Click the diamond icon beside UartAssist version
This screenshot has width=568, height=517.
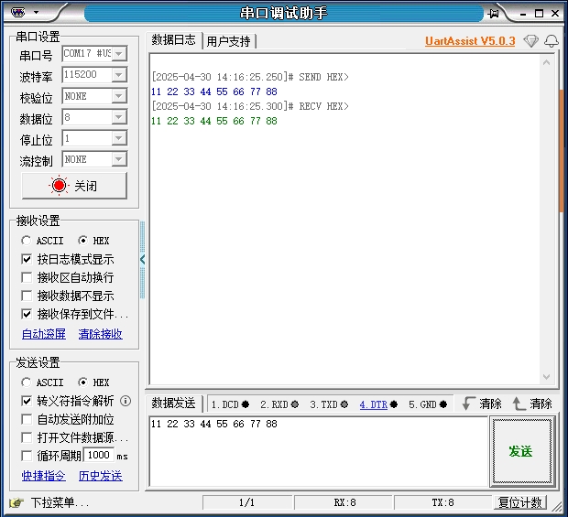coord(530,41)
